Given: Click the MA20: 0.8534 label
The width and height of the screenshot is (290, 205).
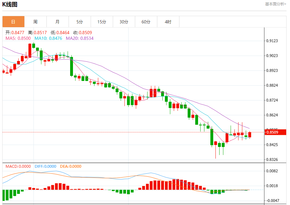Looking at the screenshot, I should pyautogui.click(x=80, y=38).
